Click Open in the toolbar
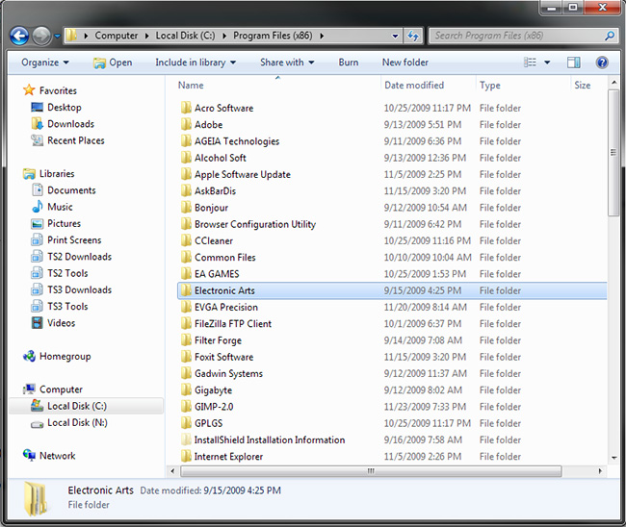 (113, 63)
